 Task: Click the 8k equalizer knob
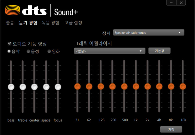click(171, 86)
